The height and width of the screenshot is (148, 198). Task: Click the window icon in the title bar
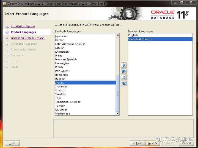pyautogui.click(x=4, y=4)
